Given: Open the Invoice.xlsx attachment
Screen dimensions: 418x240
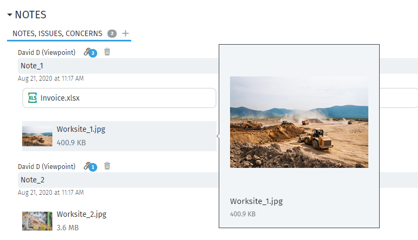Looking at the screenshot, I should [119, 98].
